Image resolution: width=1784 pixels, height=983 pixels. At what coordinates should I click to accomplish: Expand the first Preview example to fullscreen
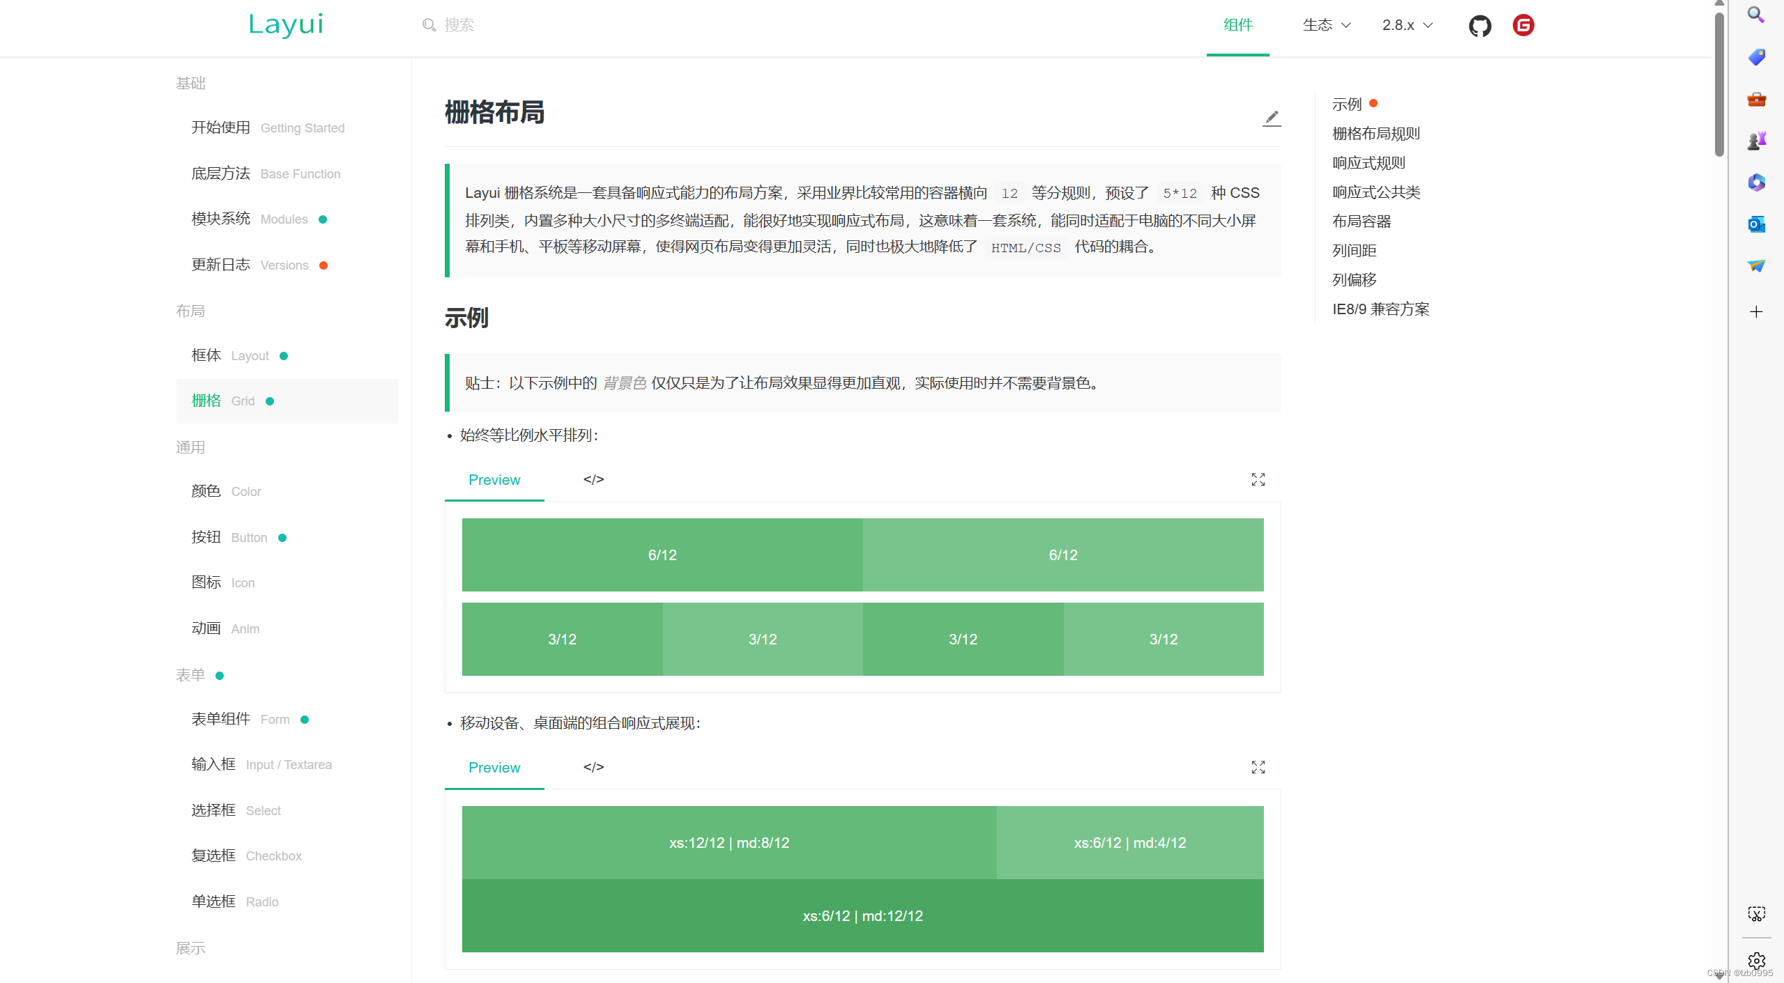tap(1257, 479)
